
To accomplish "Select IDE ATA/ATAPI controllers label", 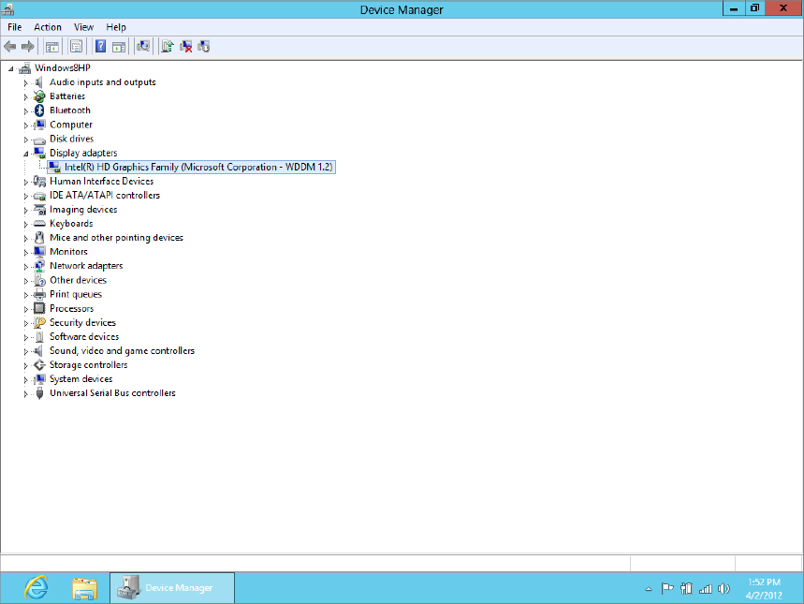I will (105, 195).
